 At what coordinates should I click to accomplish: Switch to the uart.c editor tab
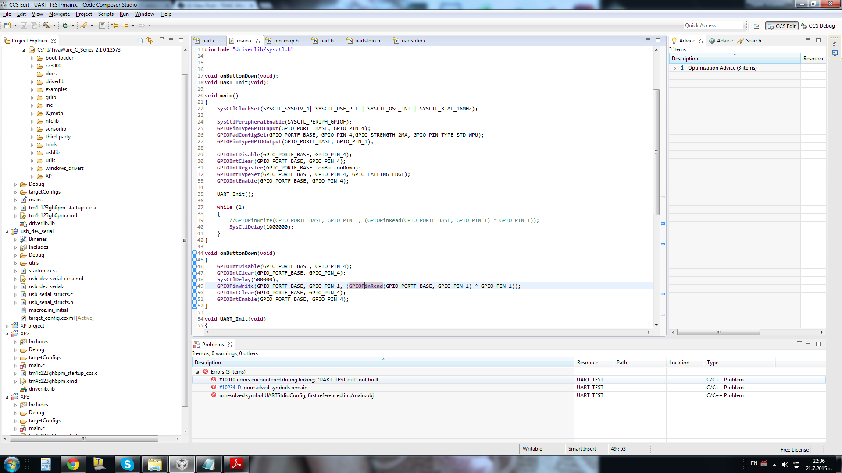[x=209, y=41]
